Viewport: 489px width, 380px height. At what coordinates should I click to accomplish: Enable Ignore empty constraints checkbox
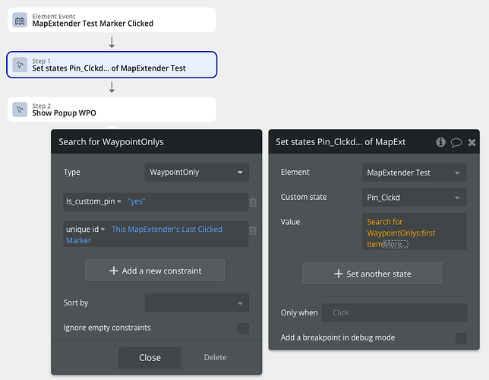[x=243, y=328]
